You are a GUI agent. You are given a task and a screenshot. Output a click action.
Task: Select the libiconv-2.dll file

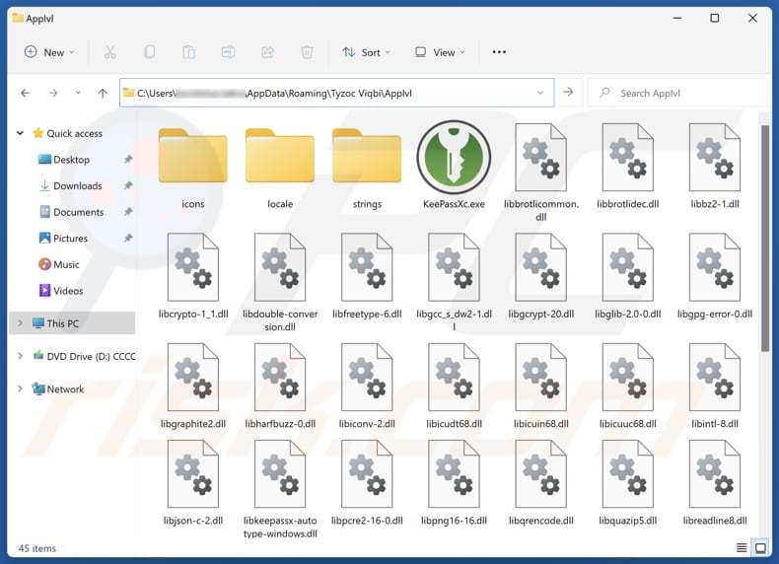click(x=367, y=386)
